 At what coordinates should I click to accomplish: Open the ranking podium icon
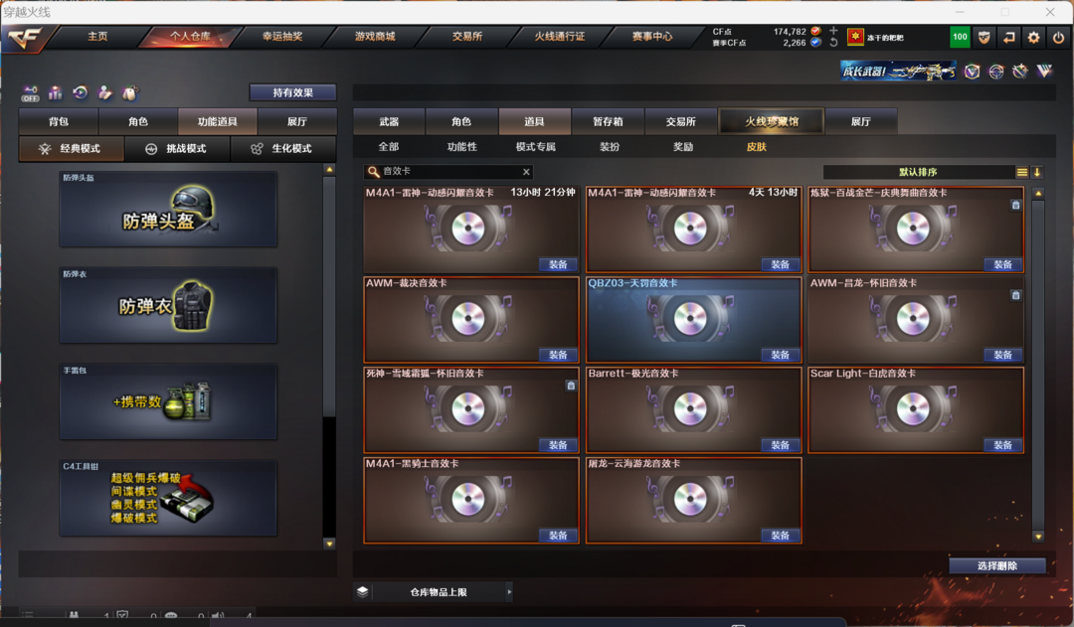click(x=56, y=92)
